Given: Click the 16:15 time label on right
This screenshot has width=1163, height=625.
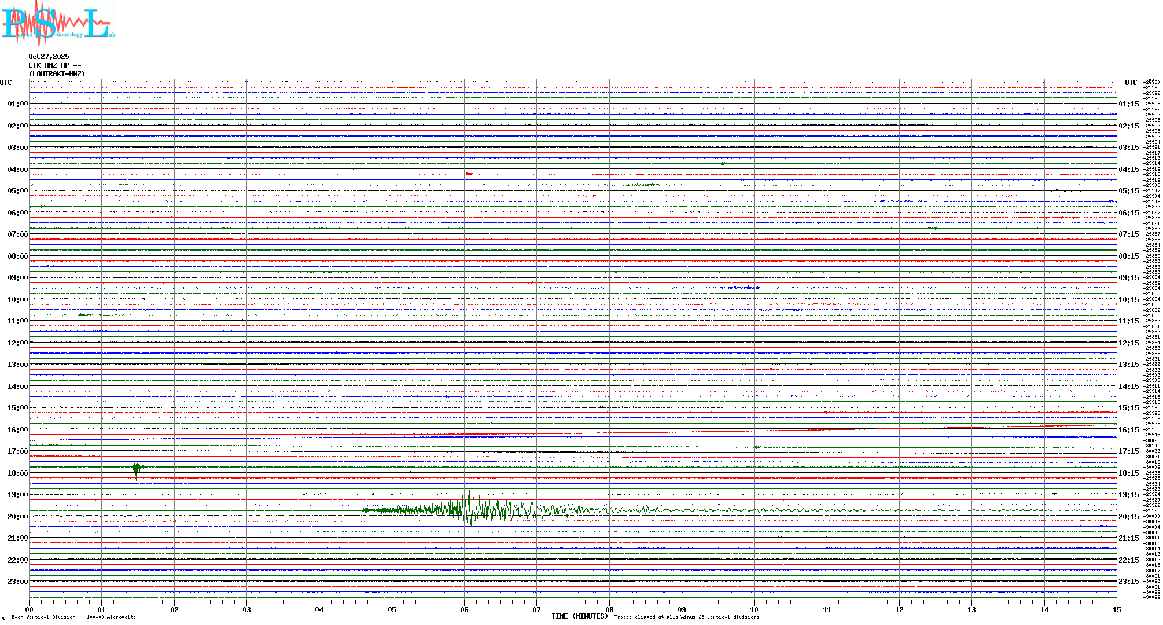Looking at the screenshot, I should (1128, 430).
